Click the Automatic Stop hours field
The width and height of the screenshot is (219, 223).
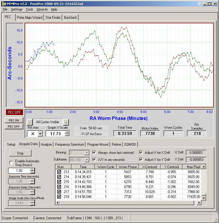19,171
